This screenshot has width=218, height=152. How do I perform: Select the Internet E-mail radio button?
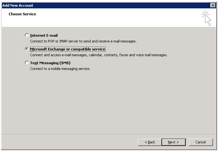27,35
